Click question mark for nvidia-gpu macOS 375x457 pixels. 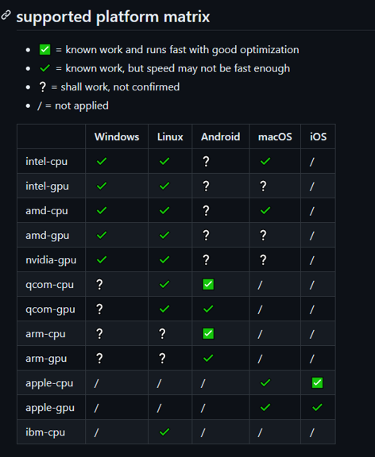(263, 259)
